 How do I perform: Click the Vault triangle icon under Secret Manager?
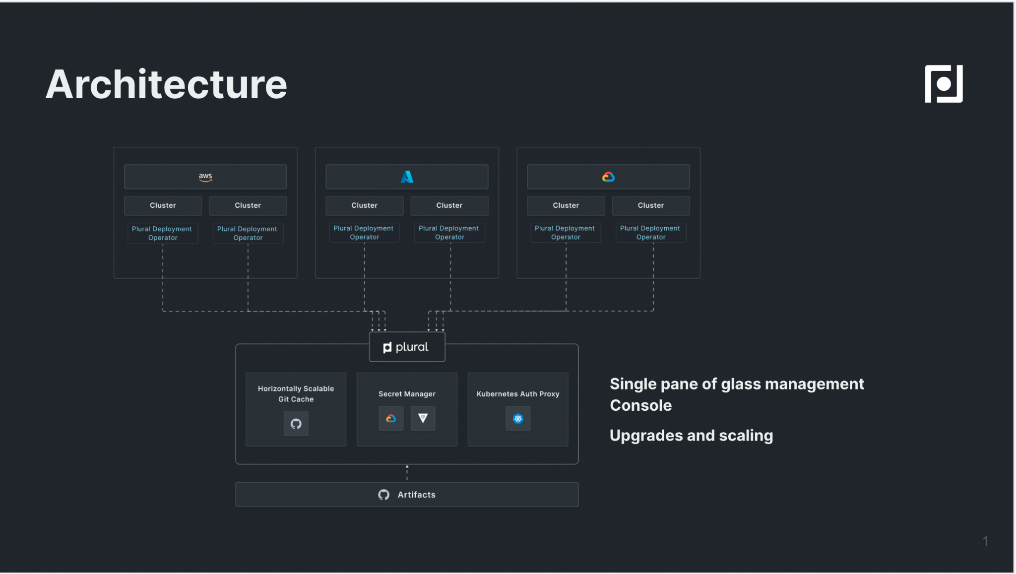coord(423,419)
